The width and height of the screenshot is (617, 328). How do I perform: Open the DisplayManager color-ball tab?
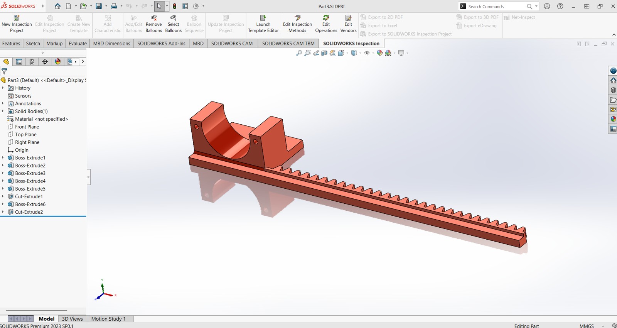click(58, 61)
